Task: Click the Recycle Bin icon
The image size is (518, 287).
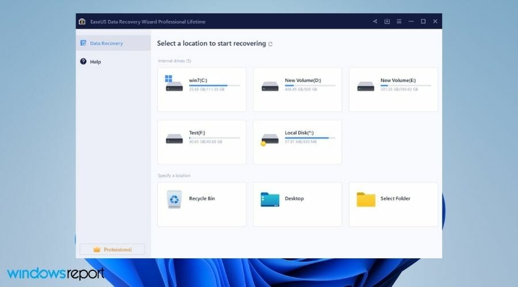Action: [x=174, y=199]
